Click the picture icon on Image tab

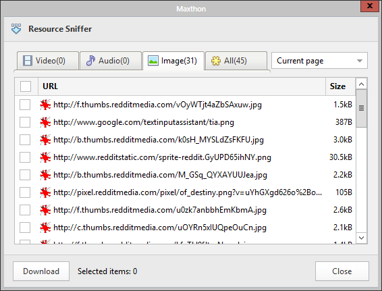(153, 61)
